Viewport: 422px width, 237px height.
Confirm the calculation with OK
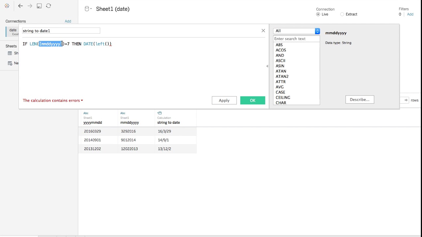click(x=253, y=100)
